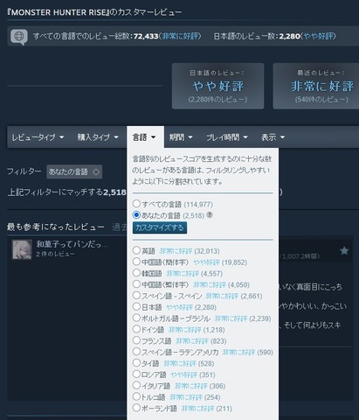Open the reviewer name 和菓子ってパンだっ…
The width and height of the screenshot is (359, 420).
pos(72,244)
